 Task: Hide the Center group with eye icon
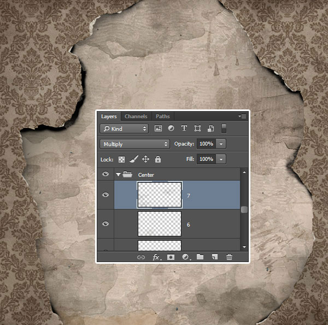pos(106,175)
